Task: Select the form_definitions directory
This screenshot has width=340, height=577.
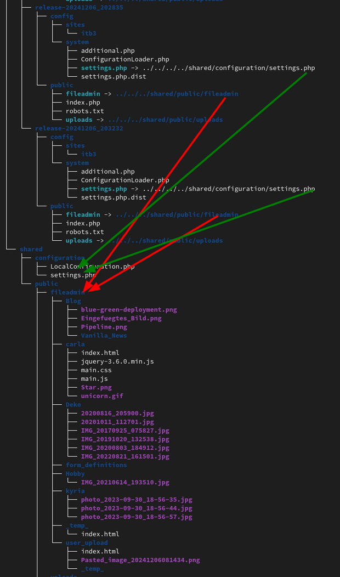Action: pyautogui.click(x=96, y=465)
